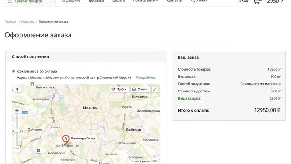Image resolution: width=291 pixels, height=164 pixels.
Task: Click the Одинцово label on the map
Action: (35, 129)
